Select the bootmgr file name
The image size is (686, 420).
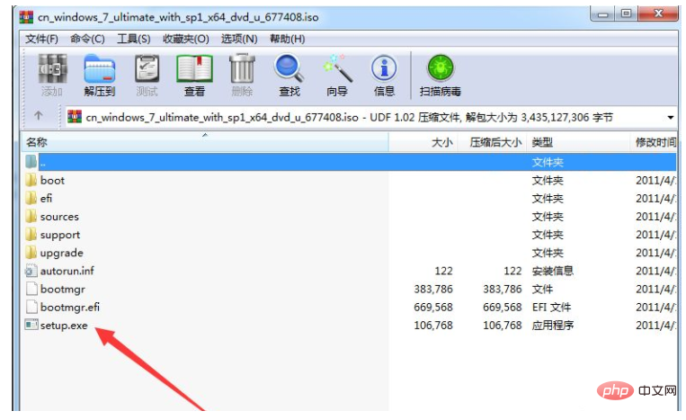click(63, 290)
